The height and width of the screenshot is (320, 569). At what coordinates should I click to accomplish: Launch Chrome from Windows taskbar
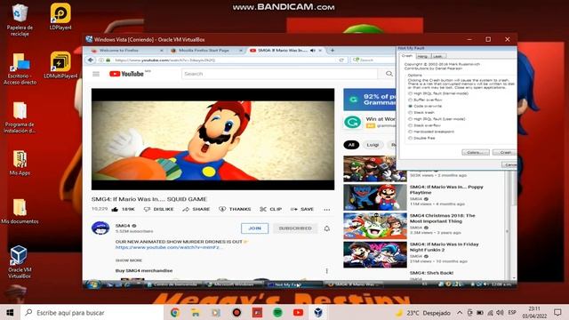tap(175, 312)
